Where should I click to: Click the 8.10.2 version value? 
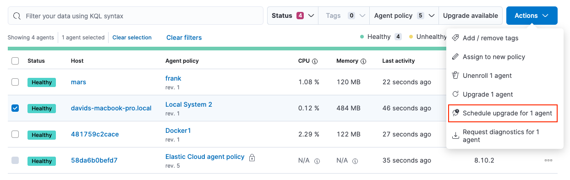click(x=484, y=161)
